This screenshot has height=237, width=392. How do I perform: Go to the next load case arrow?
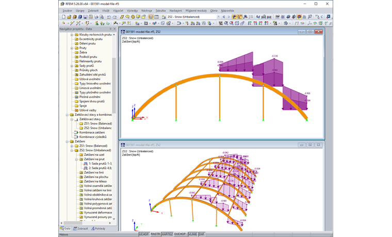tap(228, 17)
